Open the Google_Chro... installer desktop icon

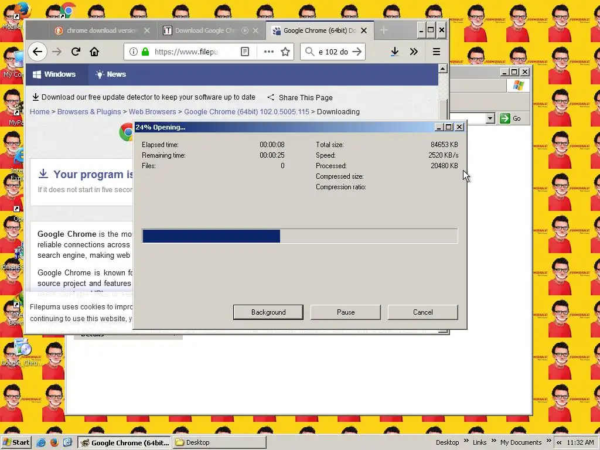(x=22, y=353)
